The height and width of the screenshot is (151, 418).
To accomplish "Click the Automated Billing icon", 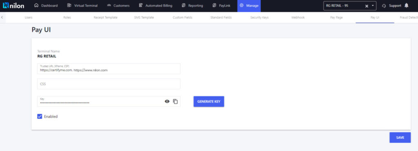I will click(141, 5).
